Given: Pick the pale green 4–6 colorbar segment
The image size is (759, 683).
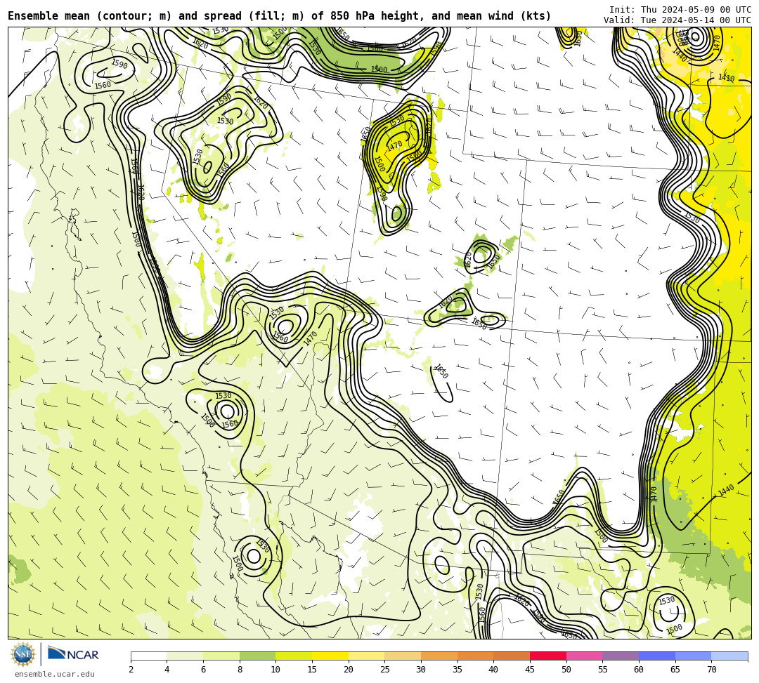Looking at the screenshot, I should pyautogui.click(x=185, y=656).
